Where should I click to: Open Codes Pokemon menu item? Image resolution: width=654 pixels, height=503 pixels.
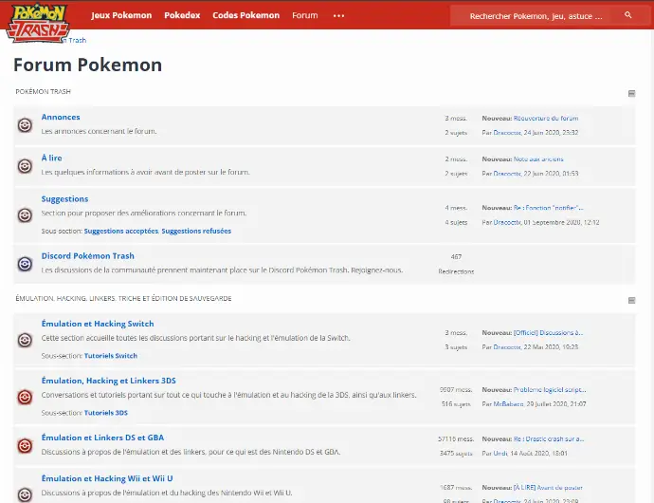(246, 15)
